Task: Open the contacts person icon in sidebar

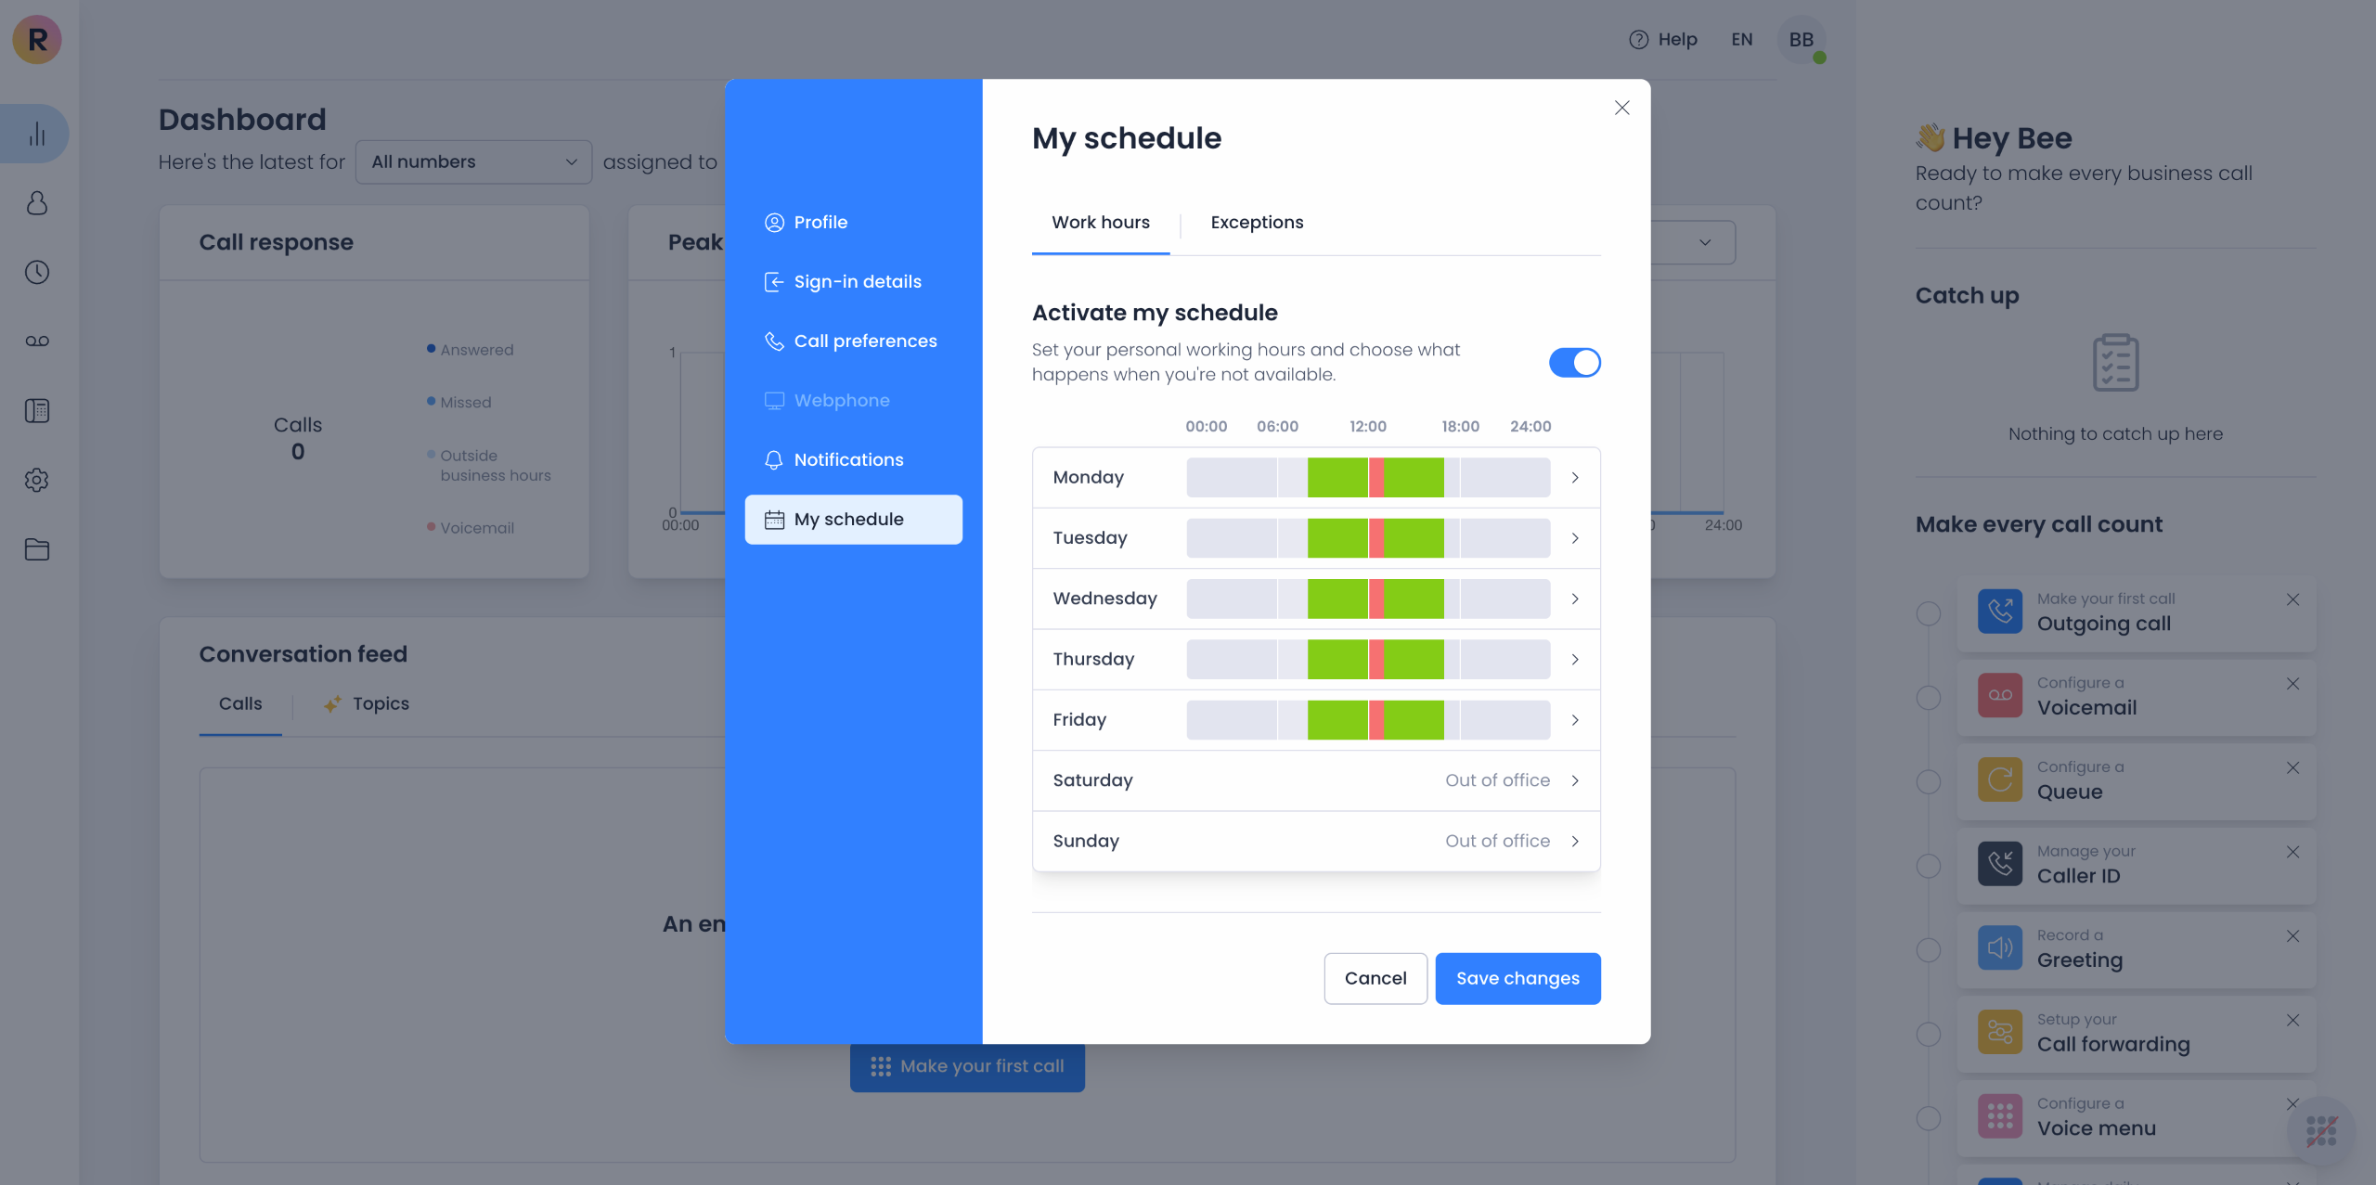Action: click(37, 203)
